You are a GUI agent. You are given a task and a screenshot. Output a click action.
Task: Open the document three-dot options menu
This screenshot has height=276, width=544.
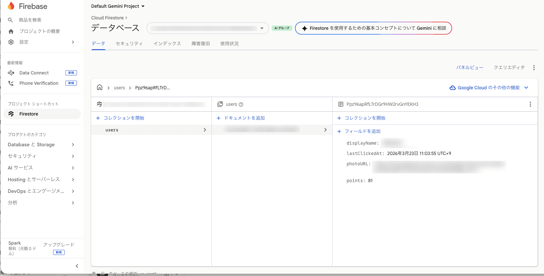pos(530,104)
